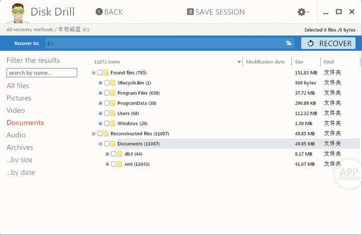This screenshot has height=235, width=362.
Task: Check the Documents (11087) checkbox
Action: [x=107, y=144]
